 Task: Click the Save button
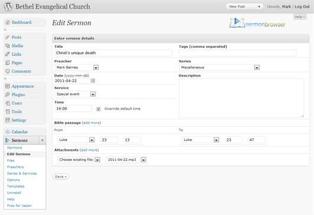pyautogui.click(x=61, y=177)
